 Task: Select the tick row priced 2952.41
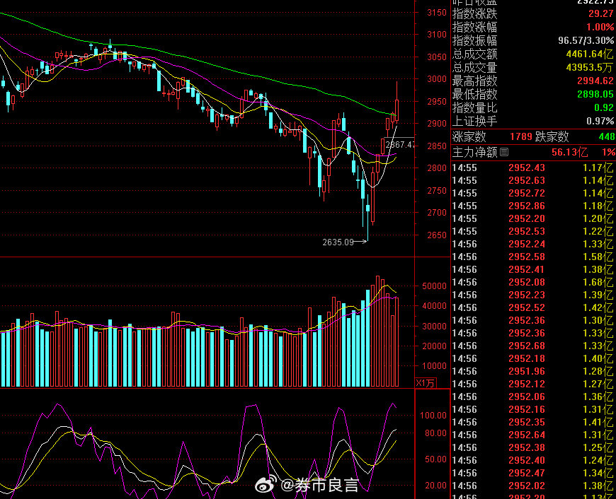coord(533,269)
